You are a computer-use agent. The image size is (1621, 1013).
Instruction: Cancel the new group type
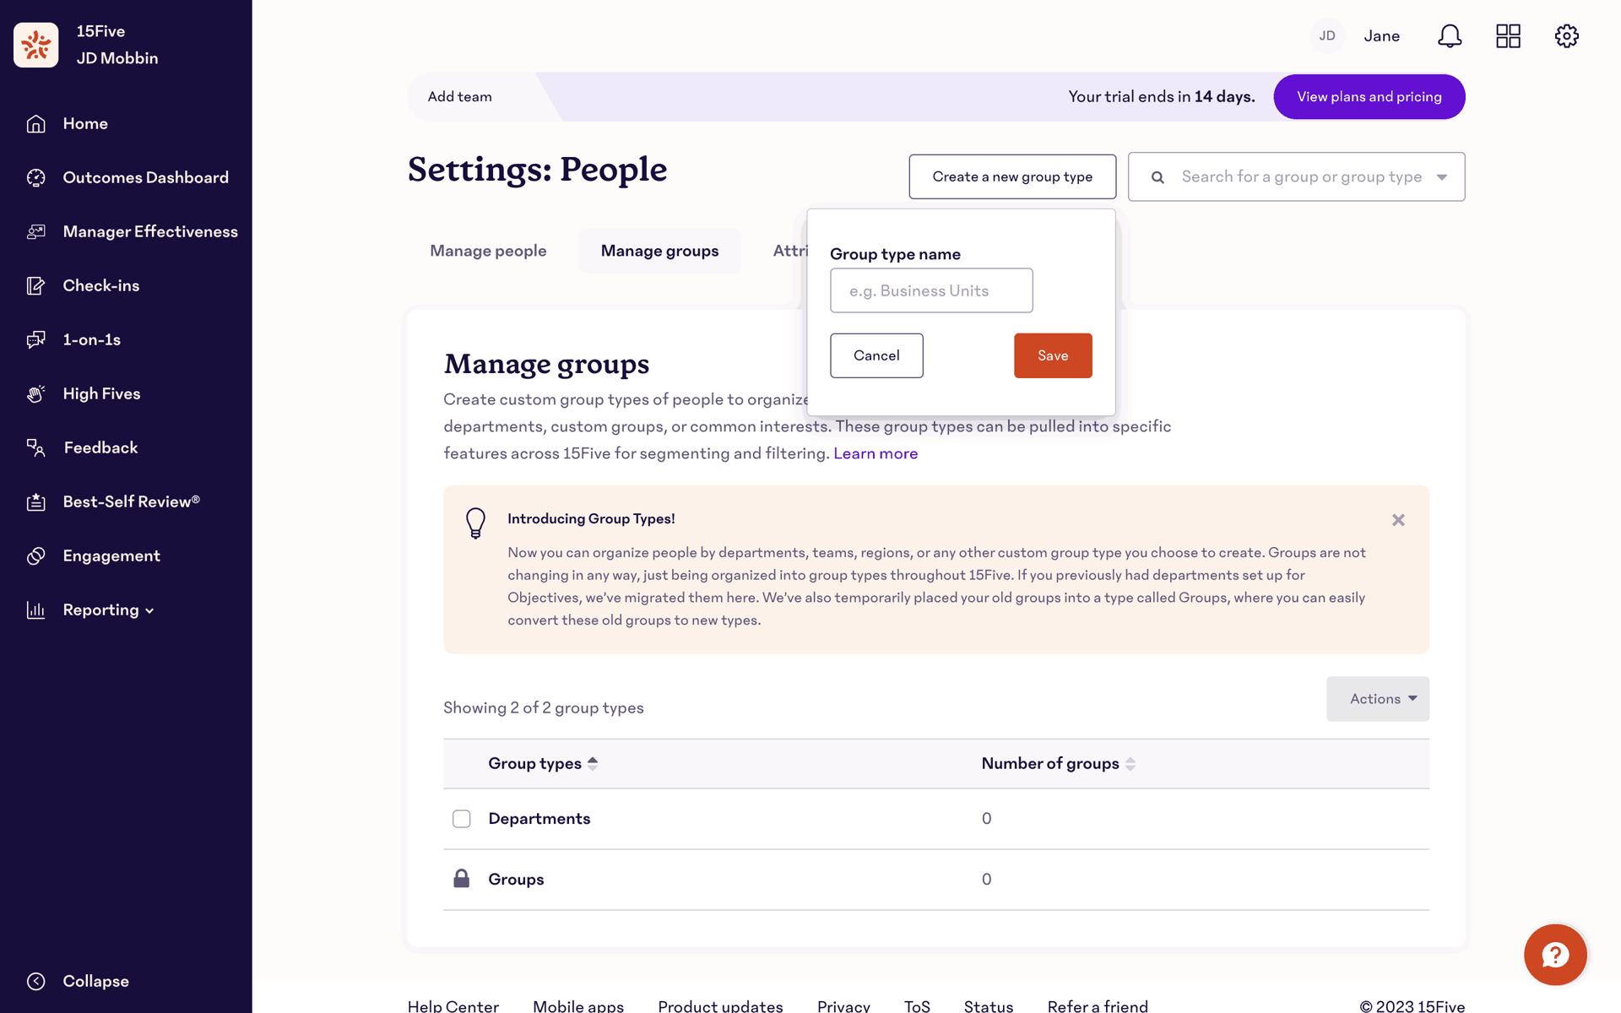(876, 355)
